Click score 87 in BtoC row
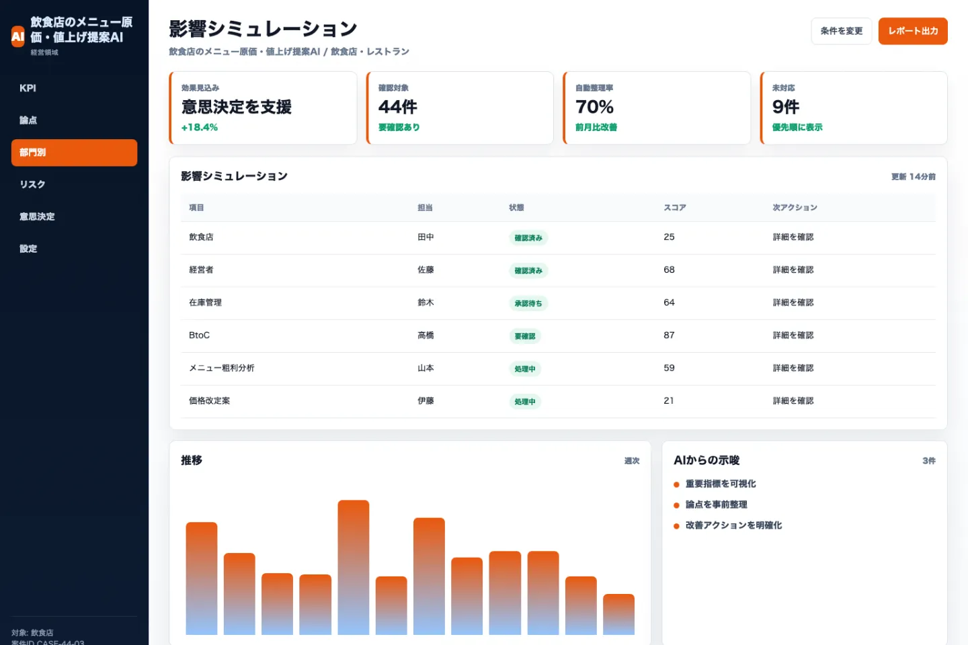Viewport: 968px width, 645px height. [x=669, y=335]
